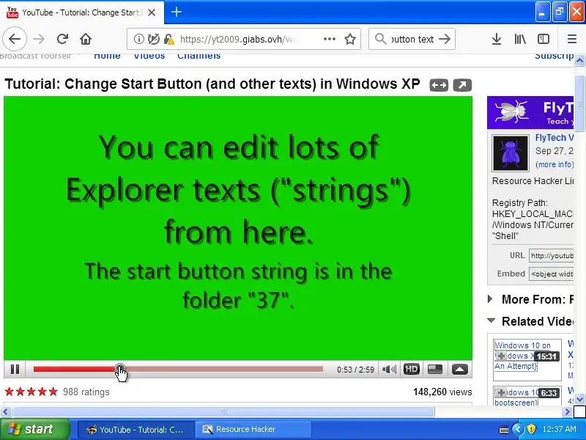Viewport: 586px width, 440px height.
Task: Switch to Resource Hacker taskbar button
Action: click(253, 430)
